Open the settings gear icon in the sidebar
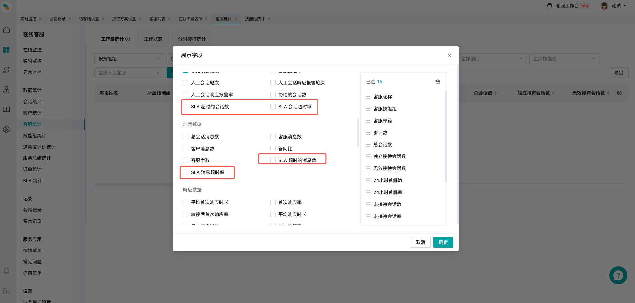Screen dimensions: 635x303 (x=6, y=130)
